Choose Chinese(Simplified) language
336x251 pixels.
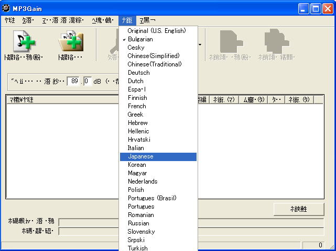[x=158, y=56]
